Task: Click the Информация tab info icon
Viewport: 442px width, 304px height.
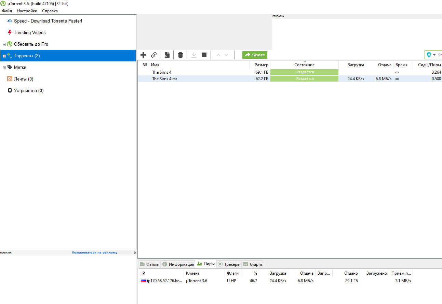Action: coord(165,264)
